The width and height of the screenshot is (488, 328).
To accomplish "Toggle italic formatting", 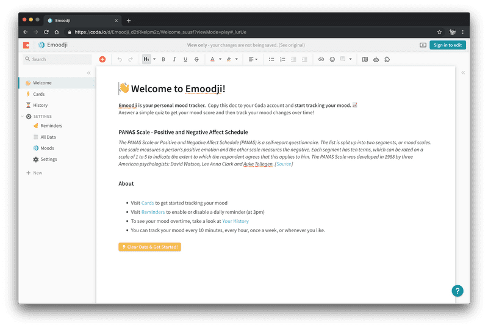I will pyautogui.click(x=174, y=59).
